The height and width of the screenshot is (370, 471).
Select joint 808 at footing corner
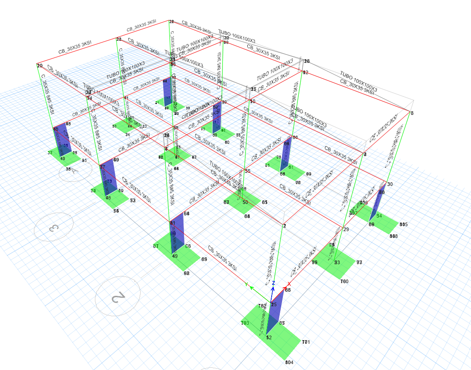click(x=394, y=236)
